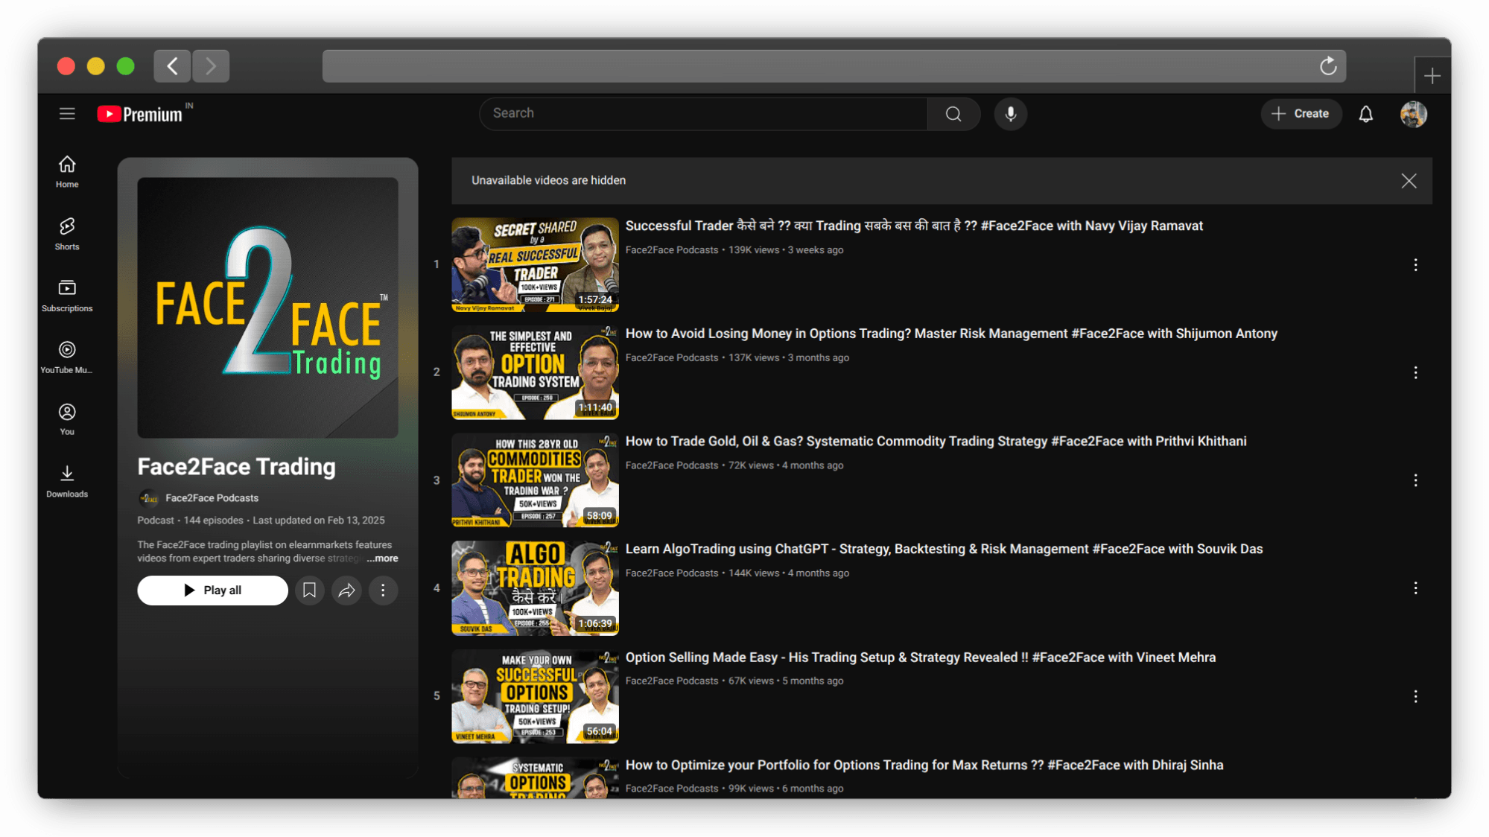
Task: Focus the YouTube search field
Action: (704, 114)
